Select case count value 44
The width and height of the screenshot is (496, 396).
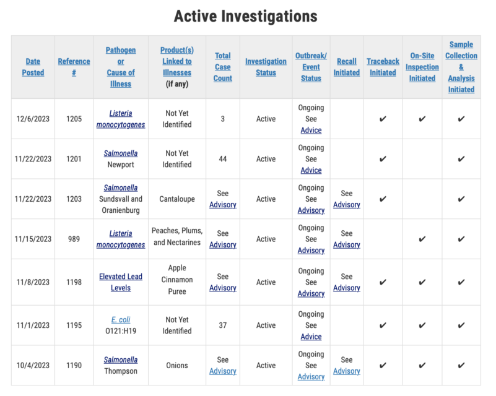click(x=223, y=159)
